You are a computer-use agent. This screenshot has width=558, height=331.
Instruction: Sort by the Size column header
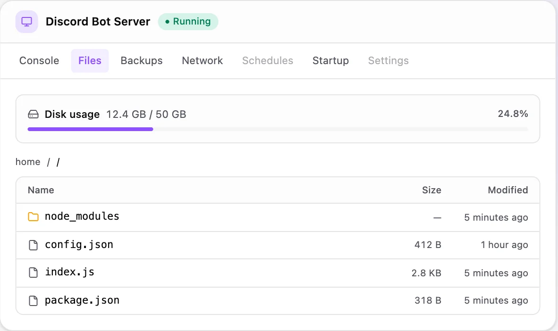[x=431, y=190]
